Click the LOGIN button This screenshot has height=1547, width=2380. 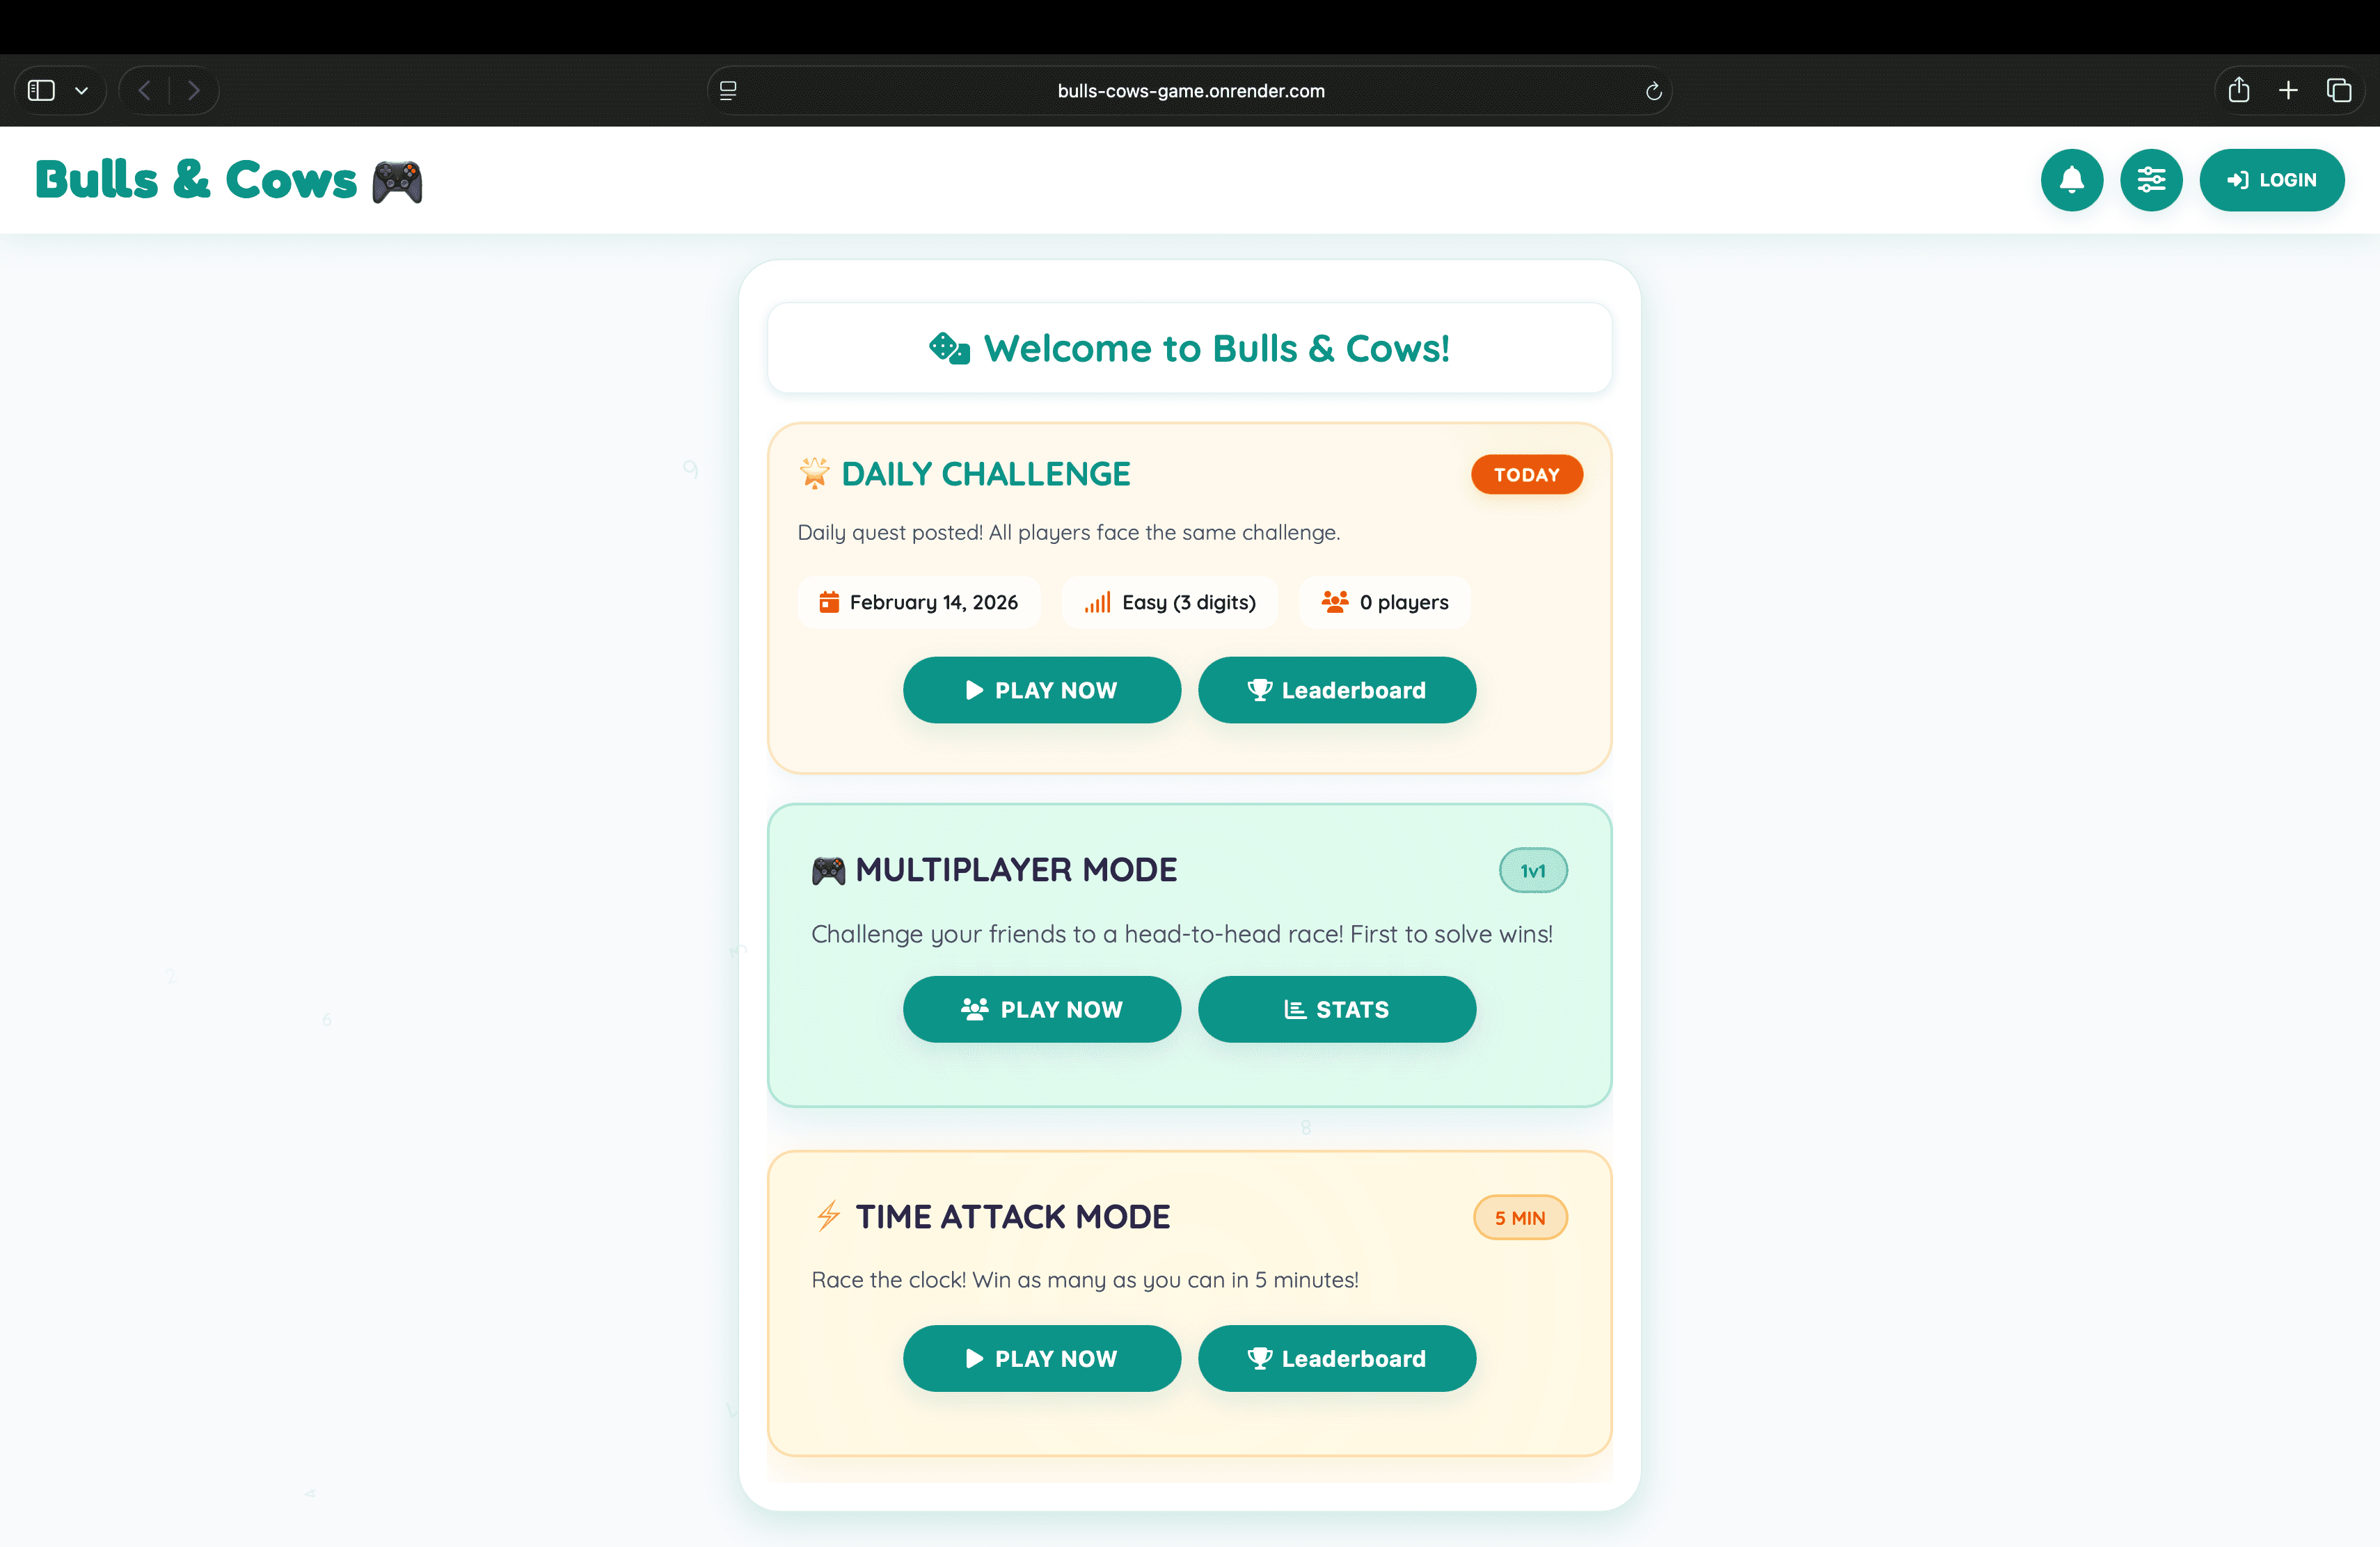coord(2271,180)
